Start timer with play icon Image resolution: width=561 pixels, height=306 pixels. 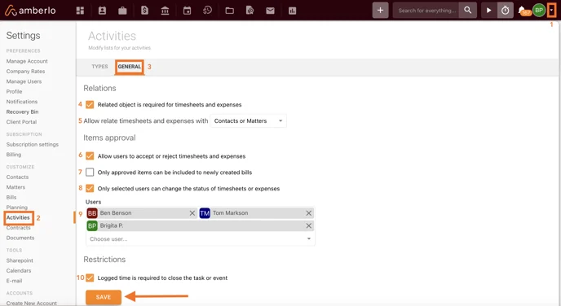click(x=488, y=11)
